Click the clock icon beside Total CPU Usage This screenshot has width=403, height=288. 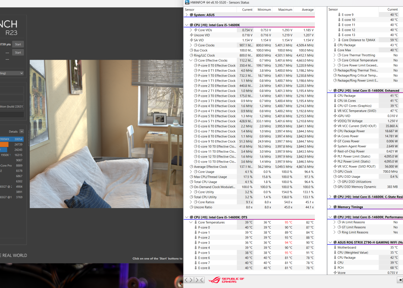(x=192, y=182)
